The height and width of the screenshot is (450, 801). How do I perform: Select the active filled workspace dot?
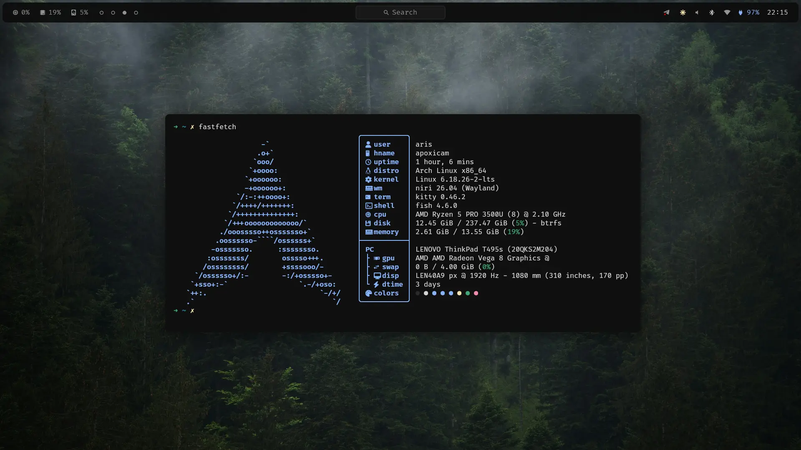tap(124, 12)
